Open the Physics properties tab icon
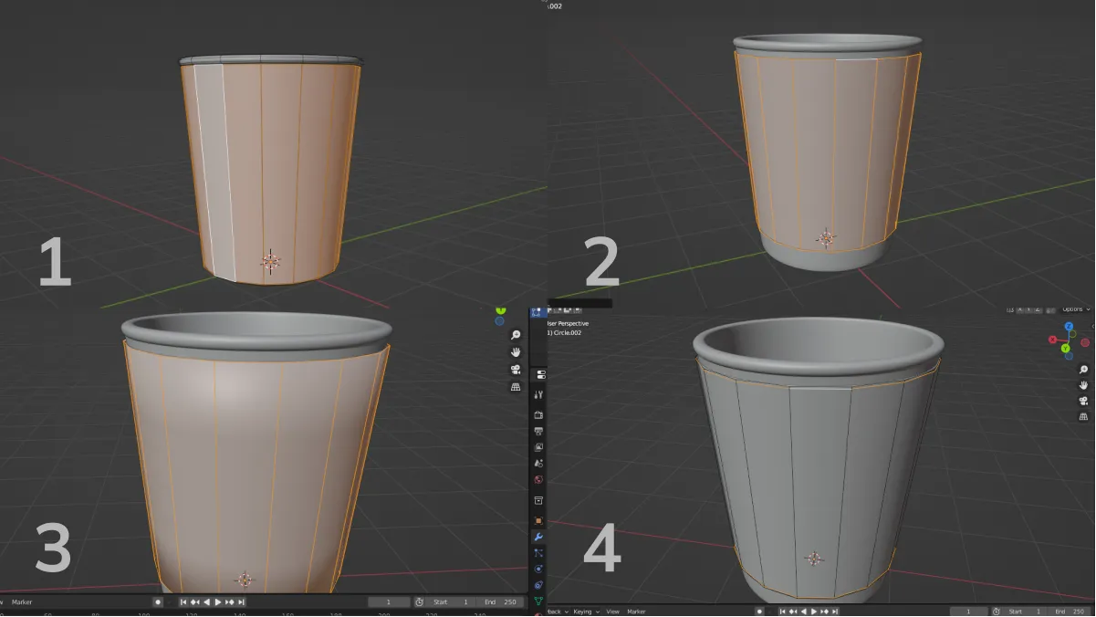 [x=538, y=569]
